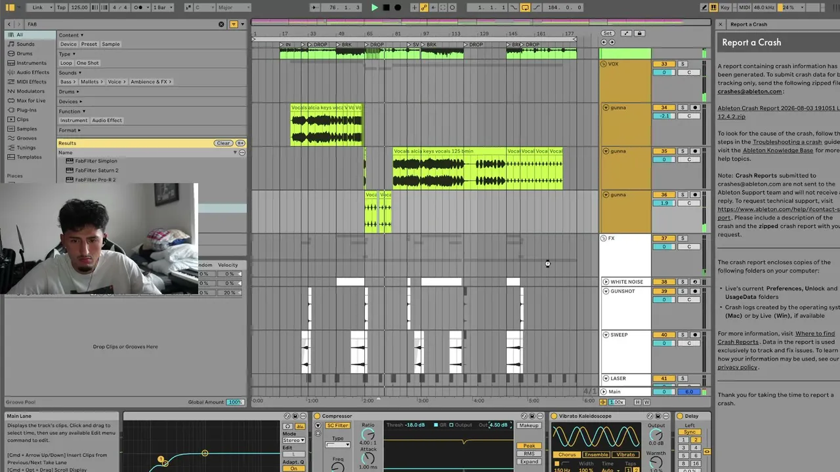840x472 pixels.
Task: Select the Ensemble tab in Vibrato Kaleidoscope
Action: coord(596,455)
